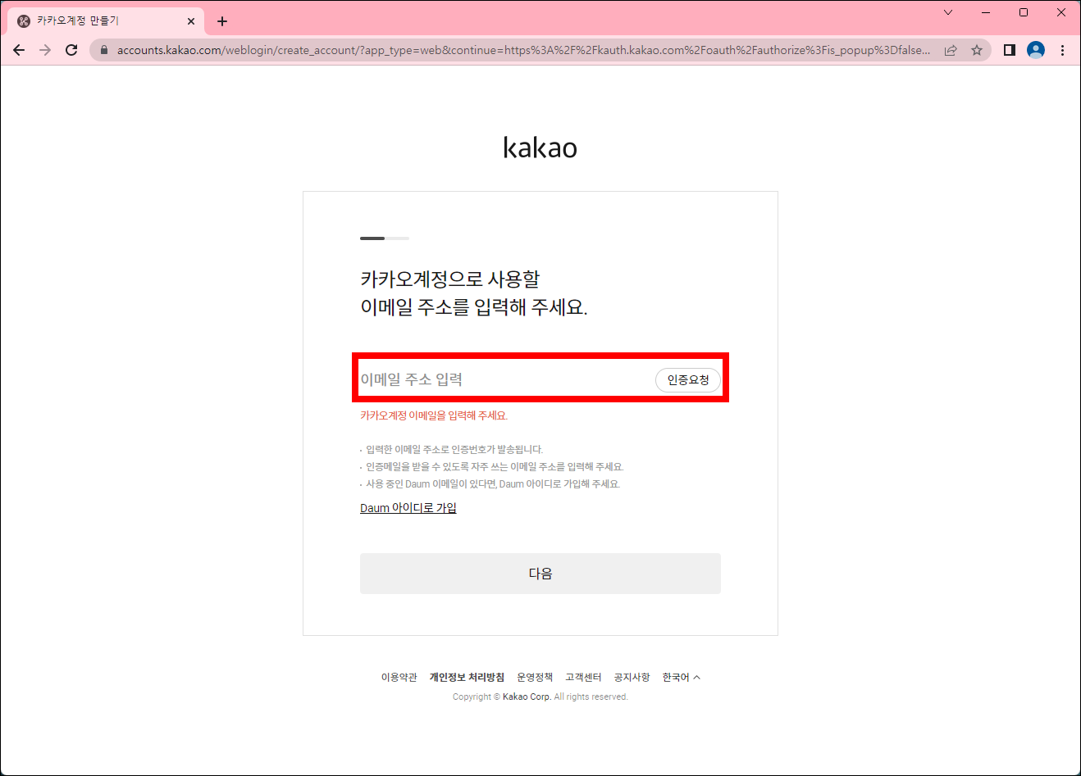Open the browser side panel
Screen dimensions: 1081x776
tap(1010, 50)
